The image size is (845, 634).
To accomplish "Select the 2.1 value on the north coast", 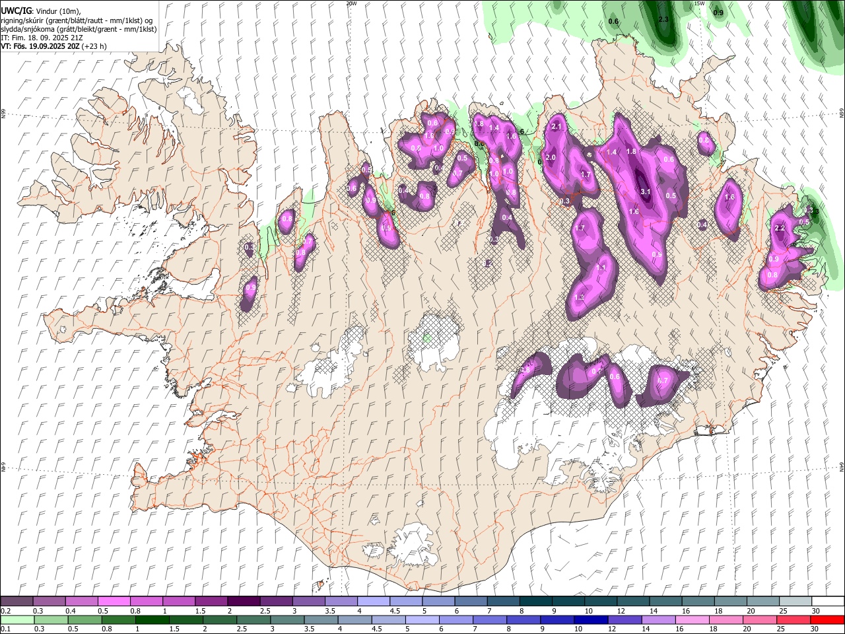I will click(x=556, y=127).
